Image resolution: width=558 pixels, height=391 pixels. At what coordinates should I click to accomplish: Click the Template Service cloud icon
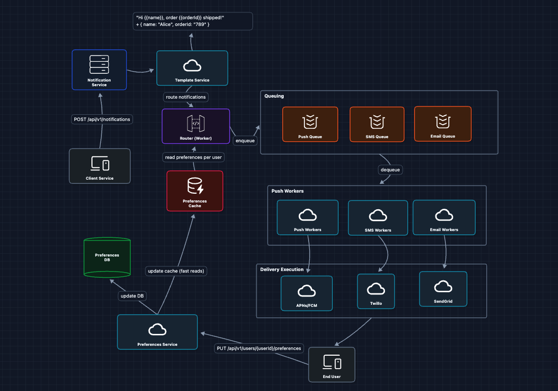(x=192, y=65)
